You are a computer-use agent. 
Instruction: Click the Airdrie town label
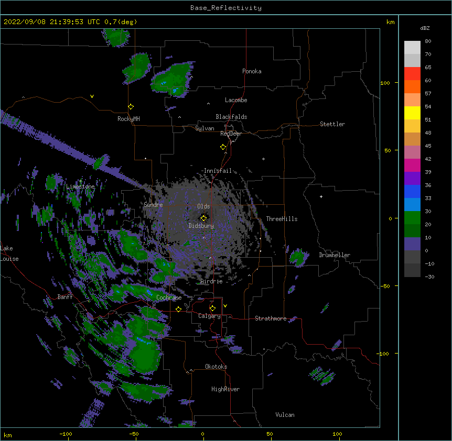[x=212, y=281]
